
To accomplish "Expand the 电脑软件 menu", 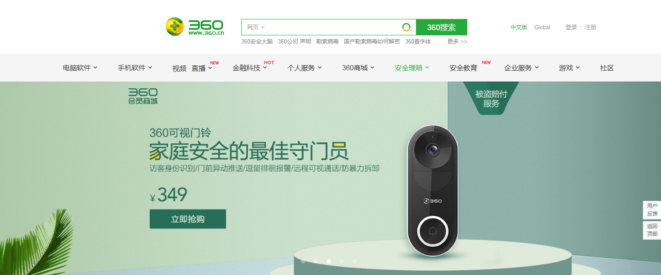I will (80, 68).
